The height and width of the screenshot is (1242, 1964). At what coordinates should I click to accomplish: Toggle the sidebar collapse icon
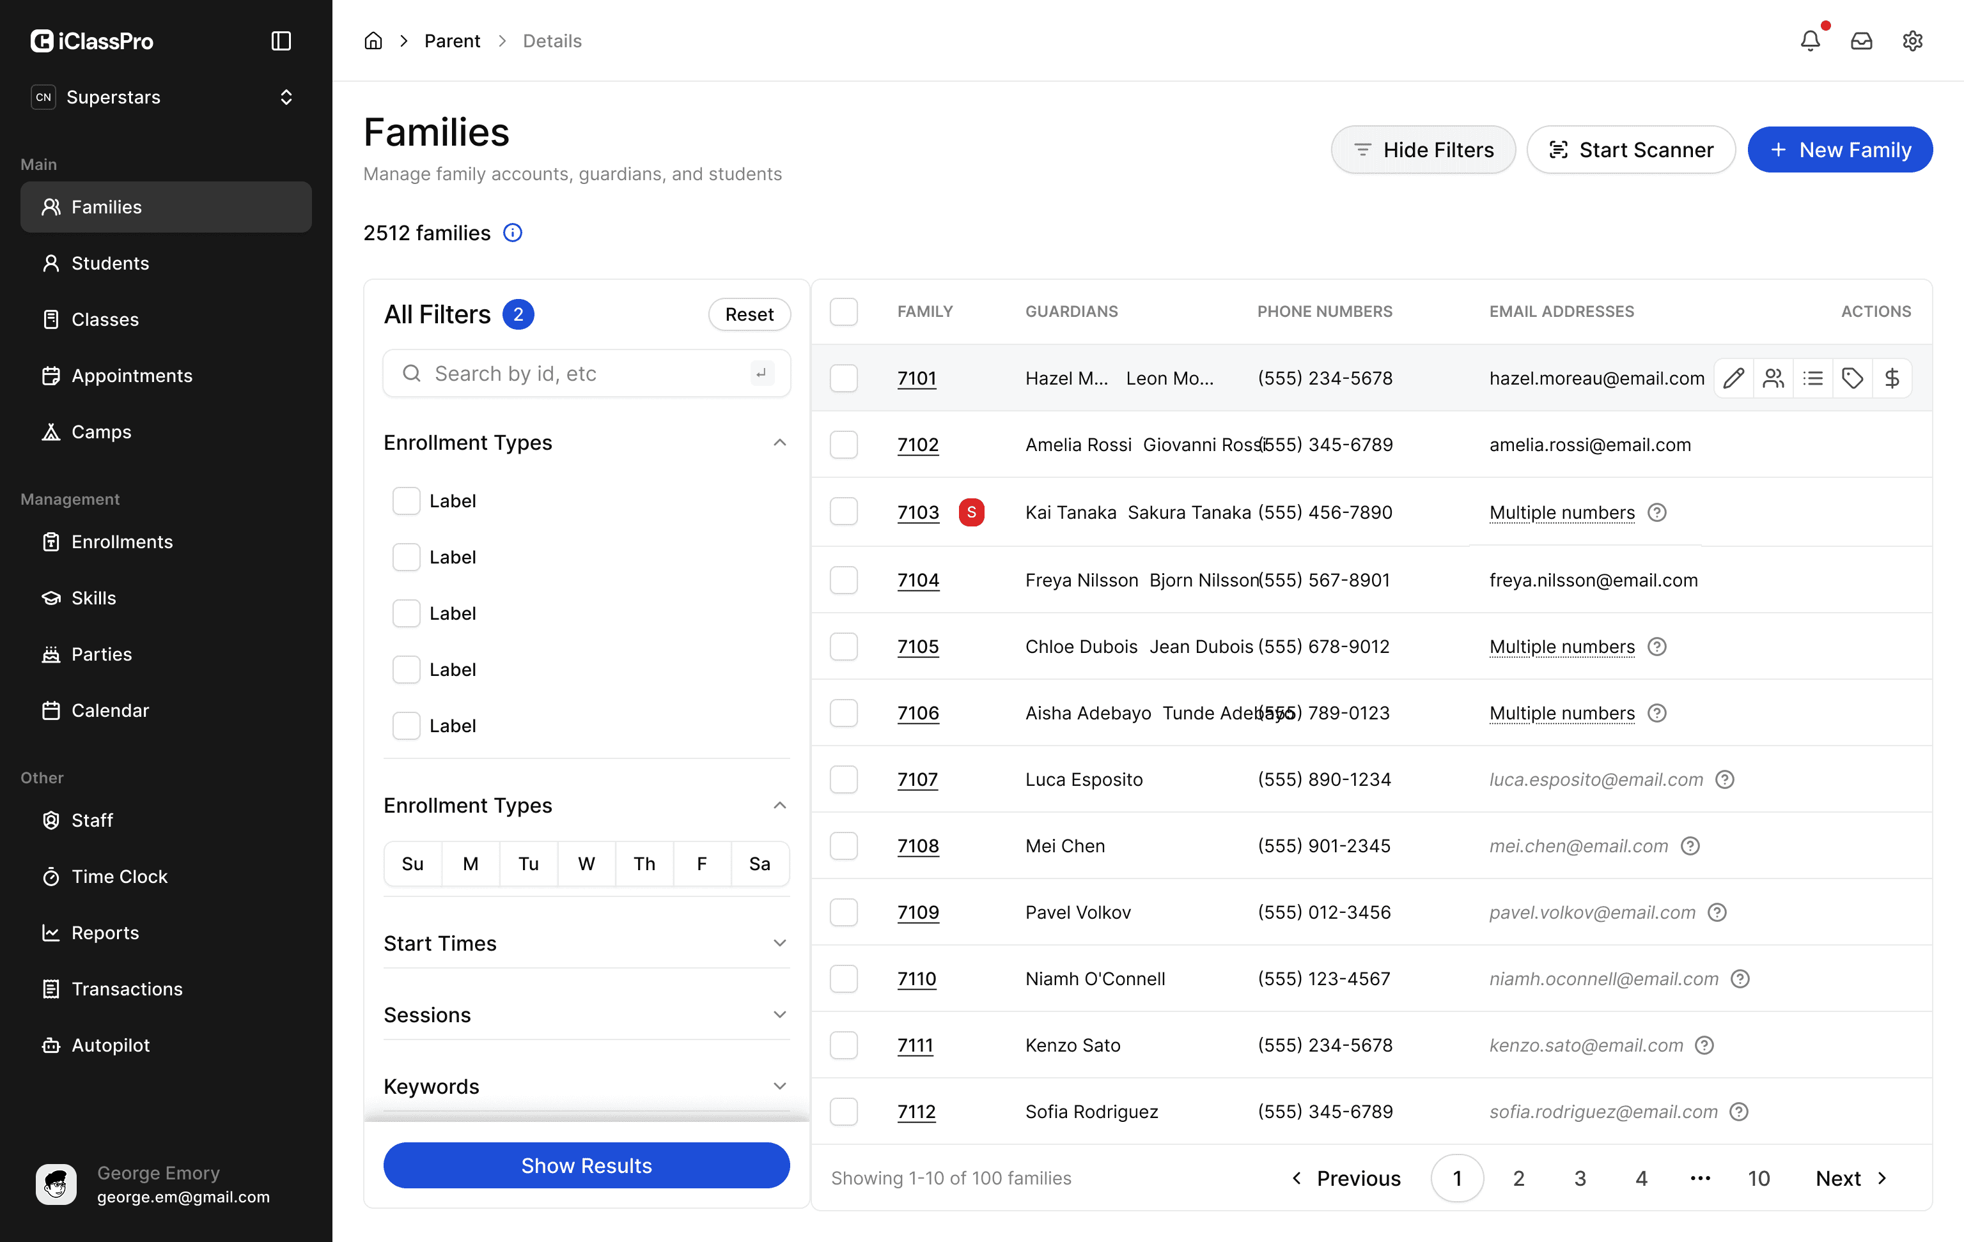[281, 41]
